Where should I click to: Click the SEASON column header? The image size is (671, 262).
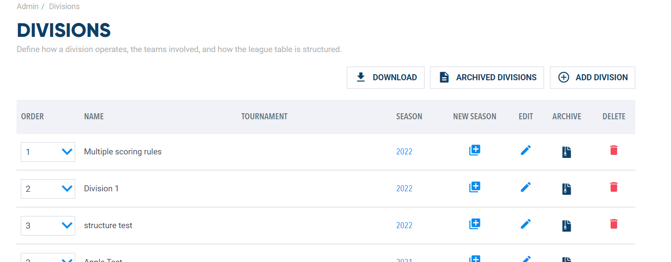tap(409, 116)
